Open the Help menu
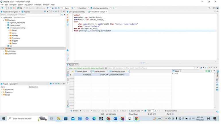Screen dimensions: 221x124 [x=53, y=5]
